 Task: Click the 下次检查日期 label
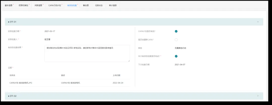(x=144, y=64)
